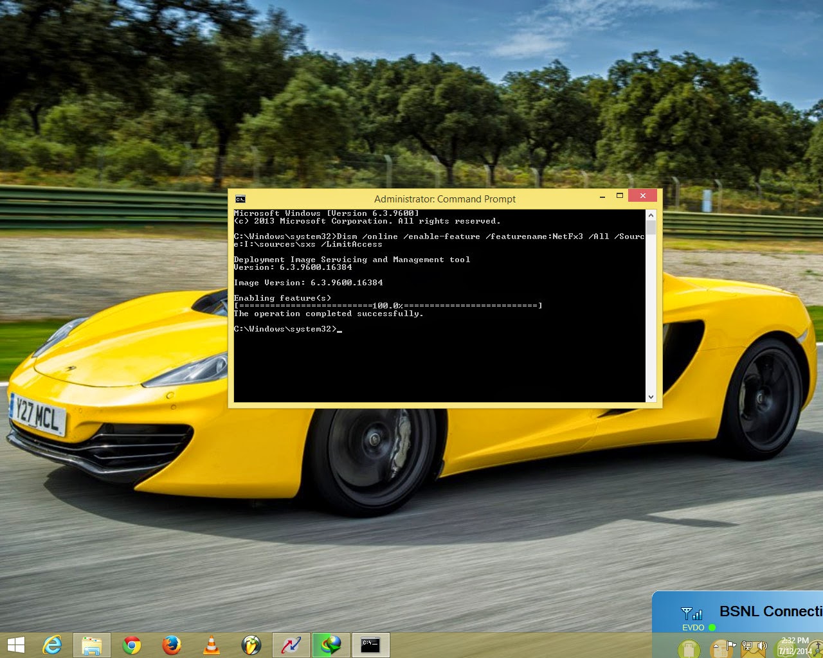Maximize the Command Prompt window

click(620, 196)
